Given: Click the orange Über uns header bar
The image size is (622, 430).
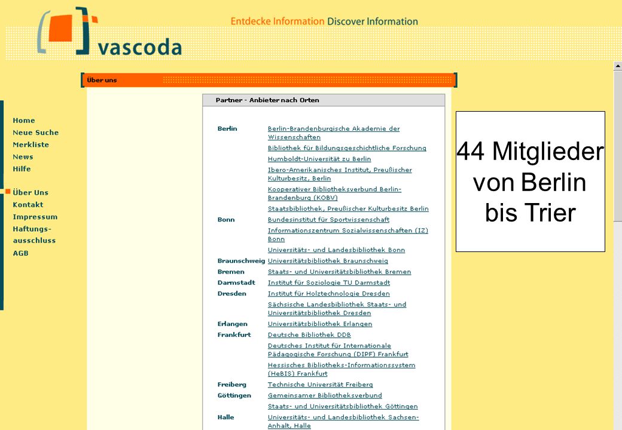Looking at the screenshot, I should tap(269, 80).
